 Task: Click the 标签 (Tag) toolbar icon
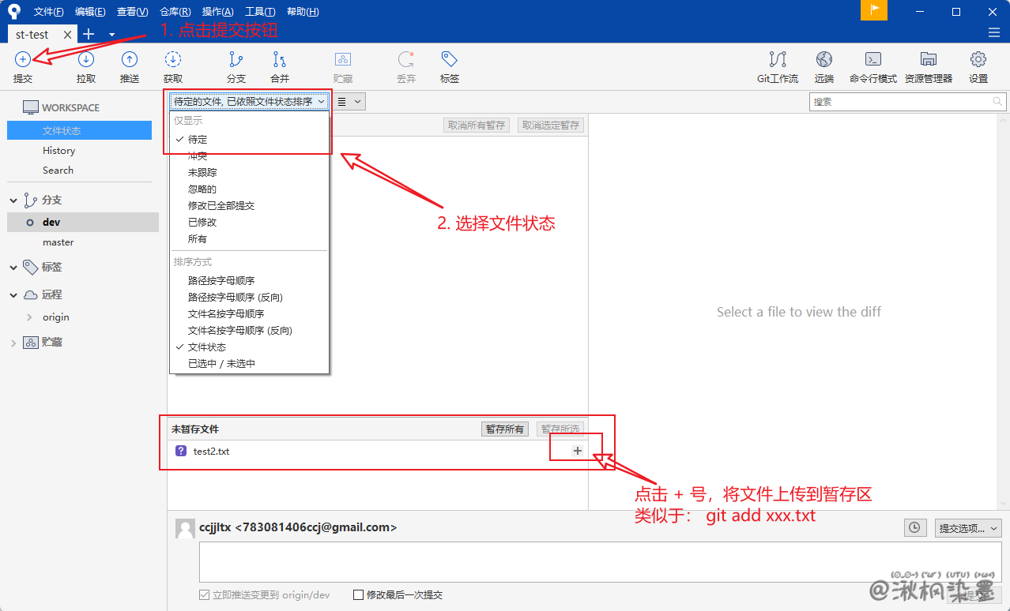click(x=450, y=60)
